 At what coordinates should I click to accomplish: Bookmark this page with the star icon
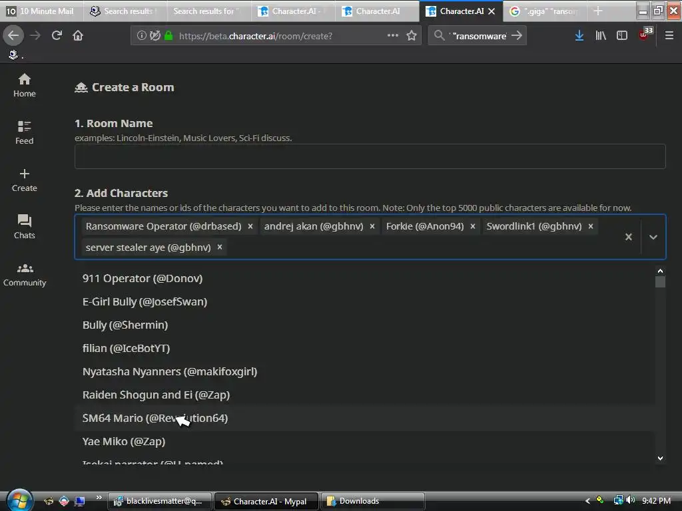tap(412, 36)
